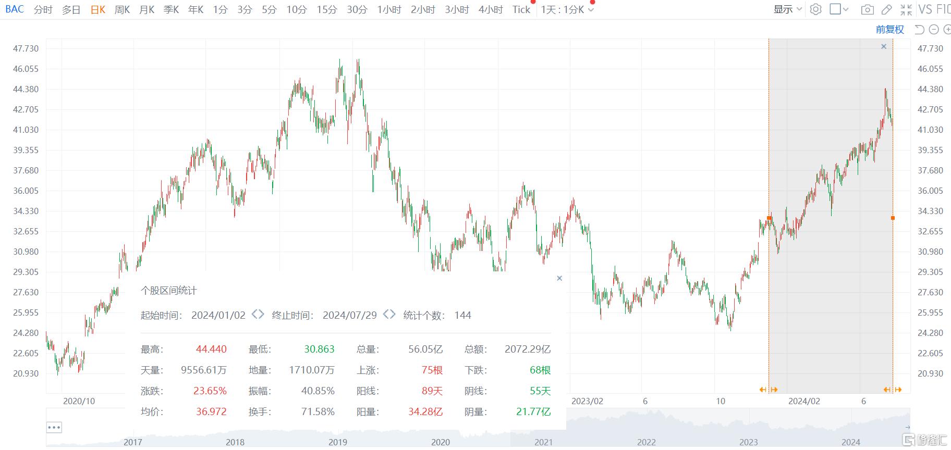The image size is (951, 450).
Task: Click 统计个数 value 144
Action: [x=462, y=315]
